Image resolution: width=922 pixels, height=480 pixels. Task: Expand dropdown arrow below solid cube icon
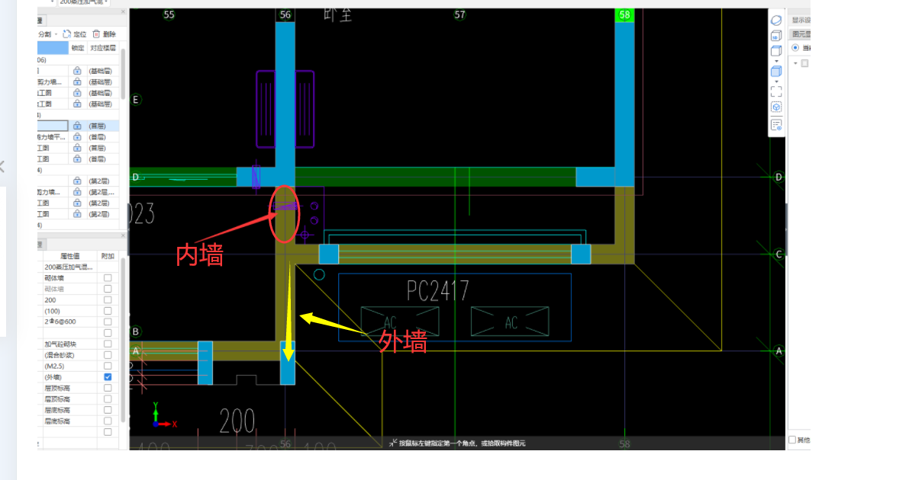776,81
